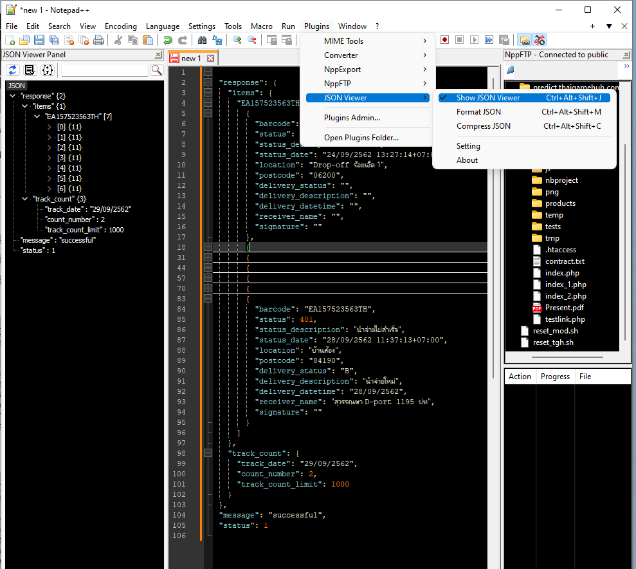Click the NppFTP connect icon
The width and height of the screenshot is (636, 569).
pos(510,70)
